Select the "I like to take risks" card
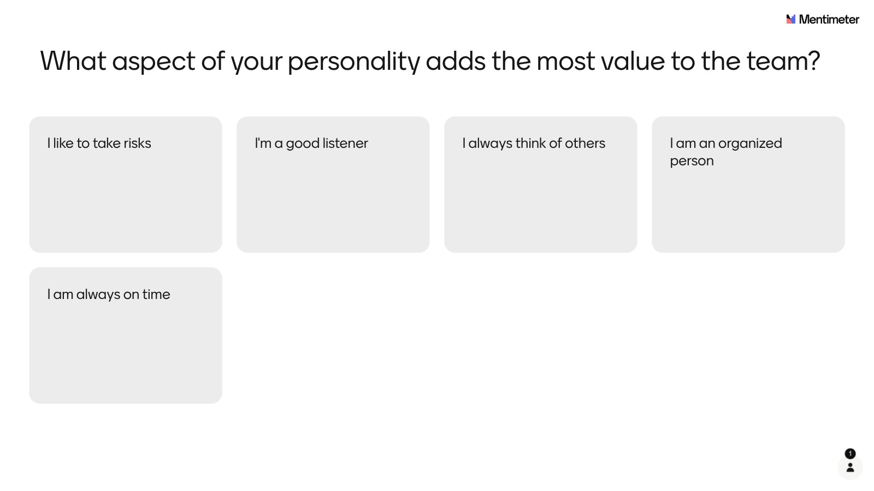Image resolution: width=874 pixels, height=491 pixels. click(126, 184)
